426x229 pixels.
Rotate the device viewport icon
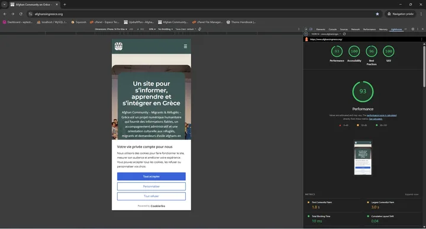point(200,29)
